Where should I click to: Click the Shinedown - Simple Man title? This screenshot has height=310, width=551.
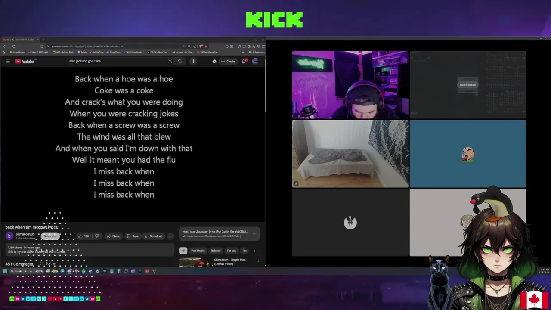click(x=230, y=262)
